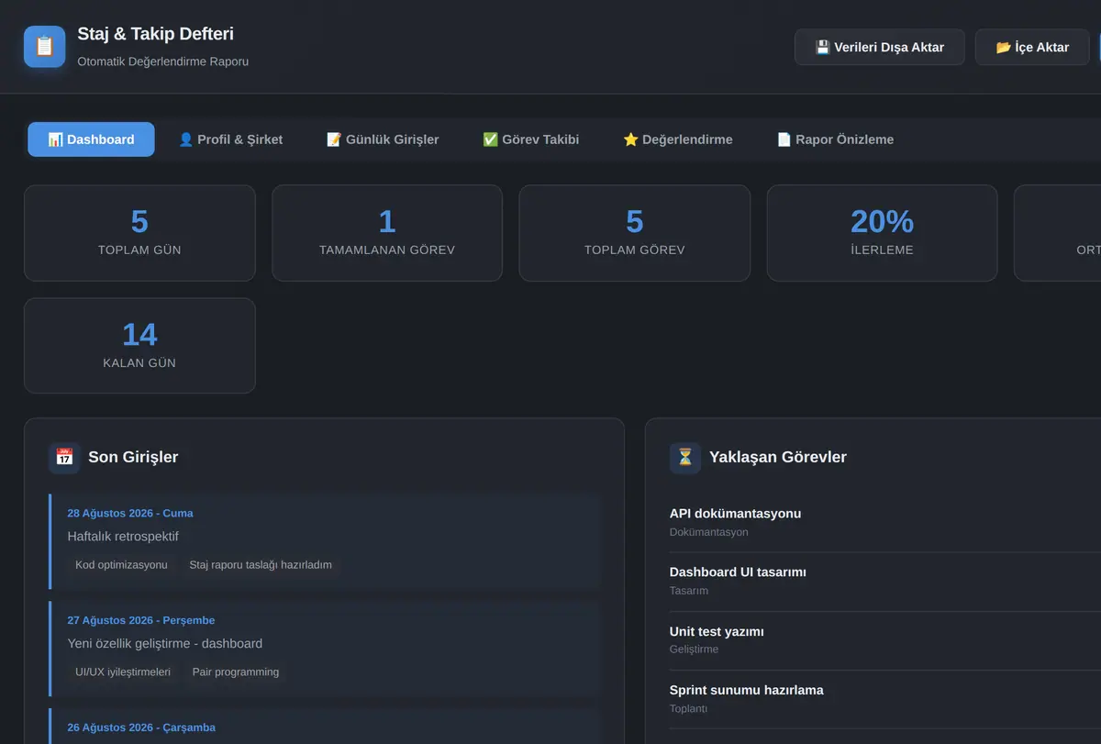The image size is (1101, 744).
Task: Click the Toplam Görev stat card
Action: coord(635,233)
